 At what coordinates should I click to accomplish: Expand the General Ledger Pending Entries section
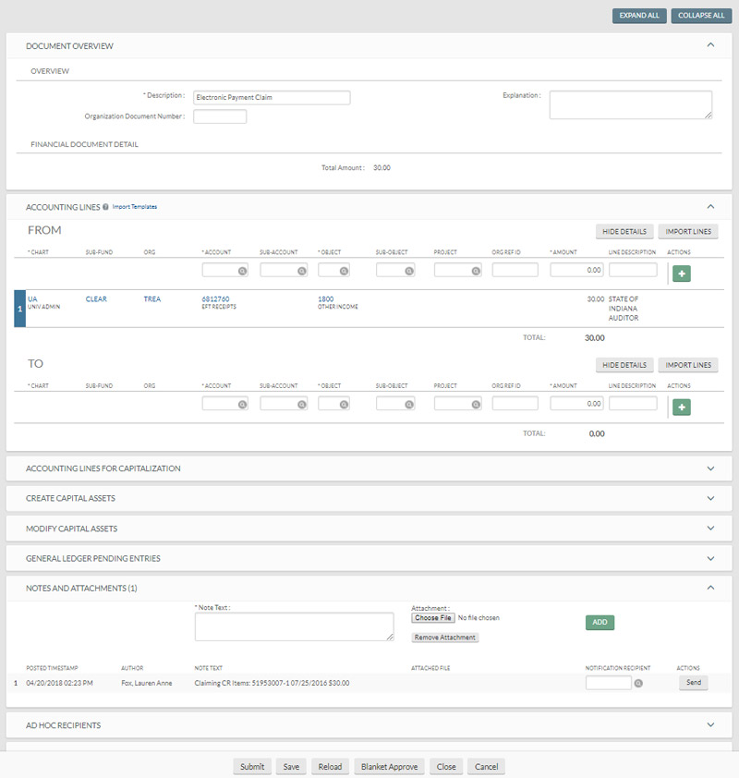click(710, 558)
